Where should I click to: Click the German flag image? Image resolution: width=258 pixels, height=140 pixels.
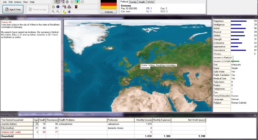click(109, 5)
